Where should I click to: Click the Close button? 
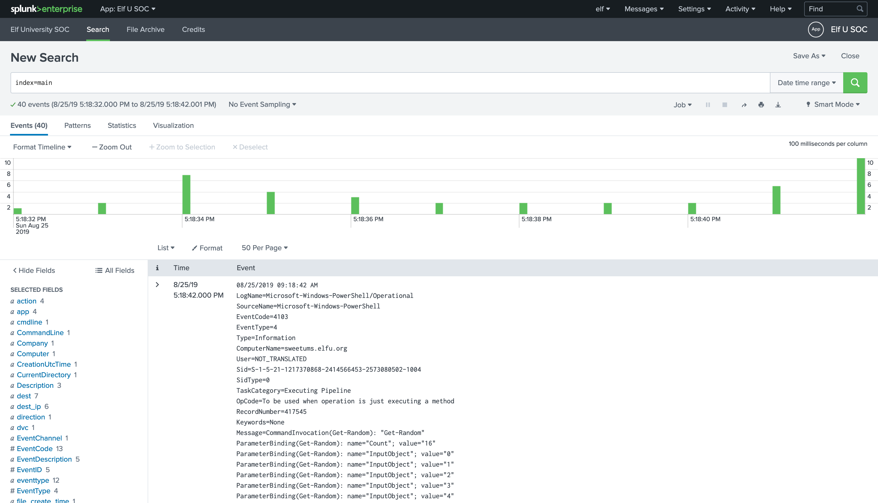click(x=850, y=56)
